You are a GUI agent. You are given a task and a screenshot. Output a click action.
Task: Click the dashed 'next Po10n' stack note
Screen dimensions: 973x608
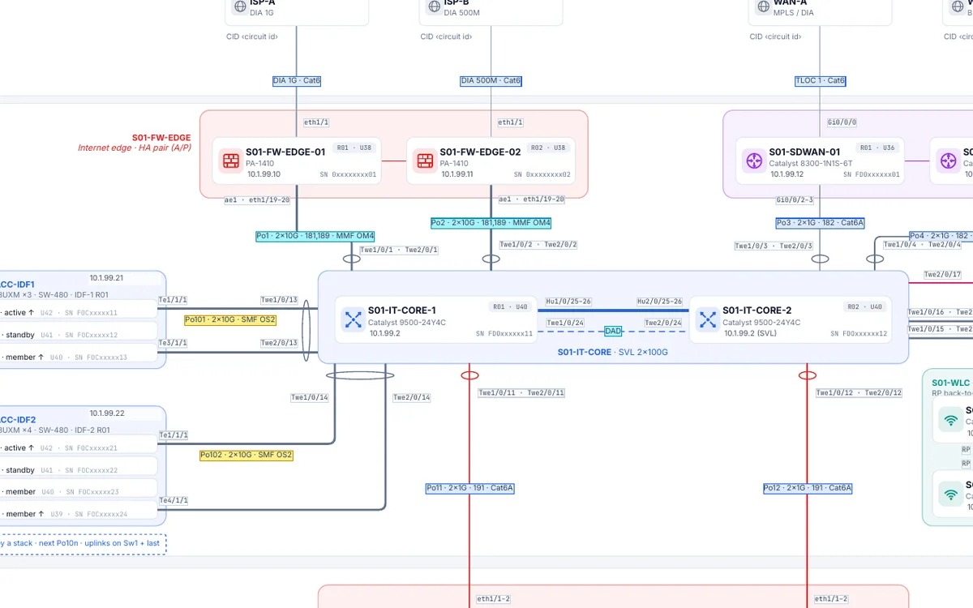coord(83,543)
